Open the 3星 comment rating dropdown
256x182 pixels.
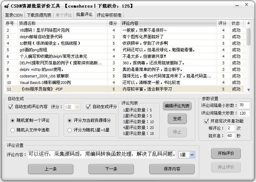tap(187, 155)
